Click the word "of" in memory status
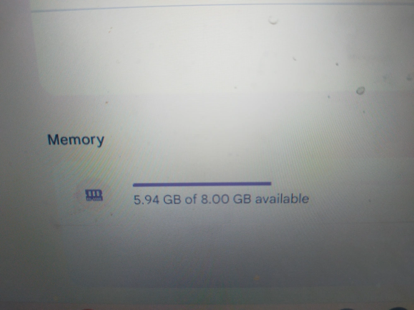414x310 pixels. 191,199
